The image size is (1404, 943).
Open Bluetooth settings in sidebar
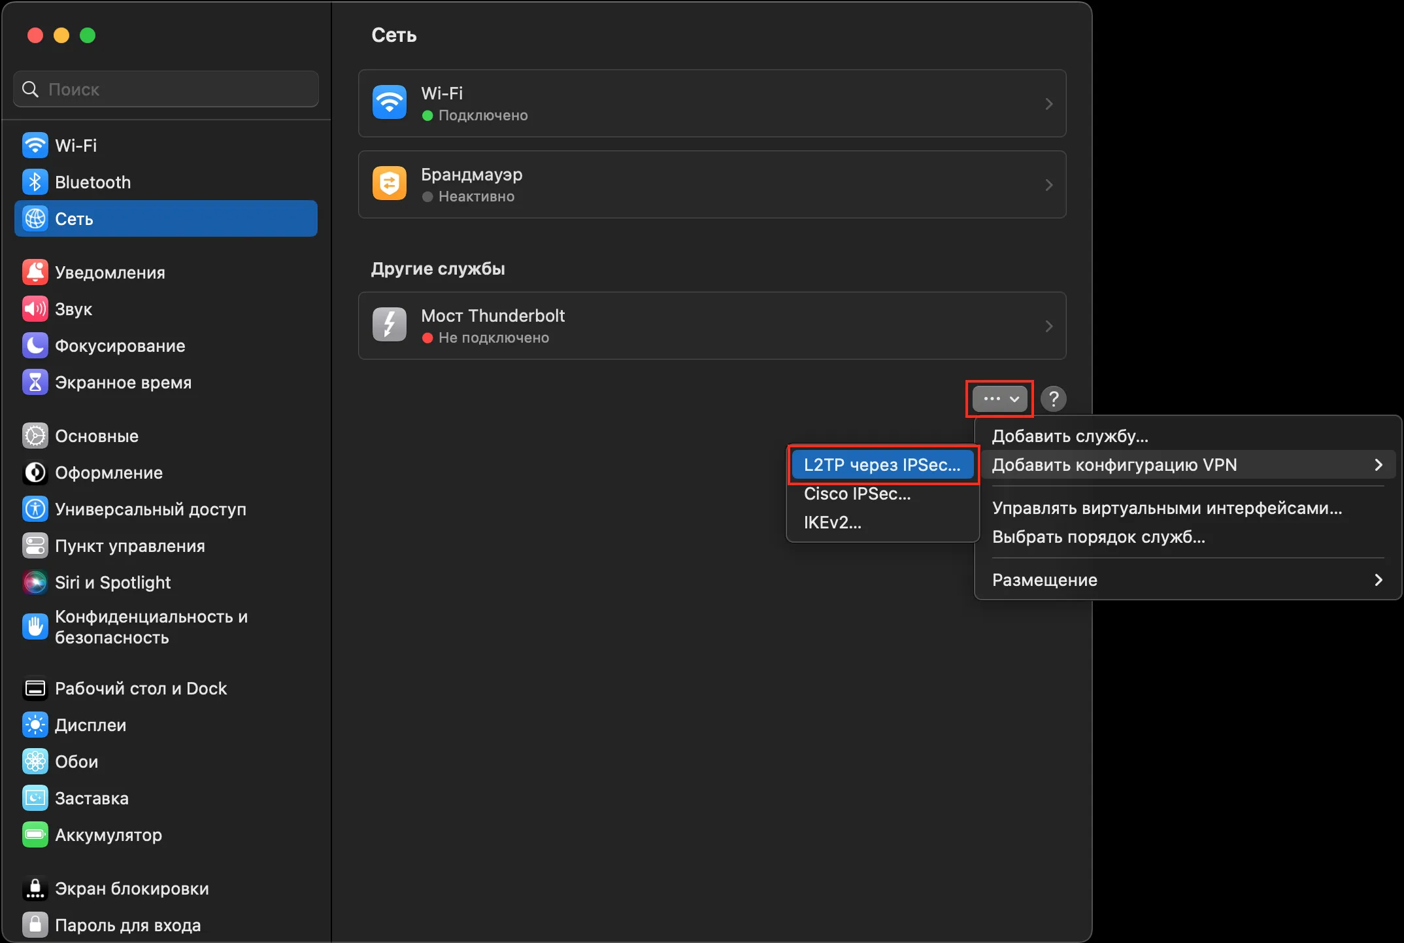92,182
